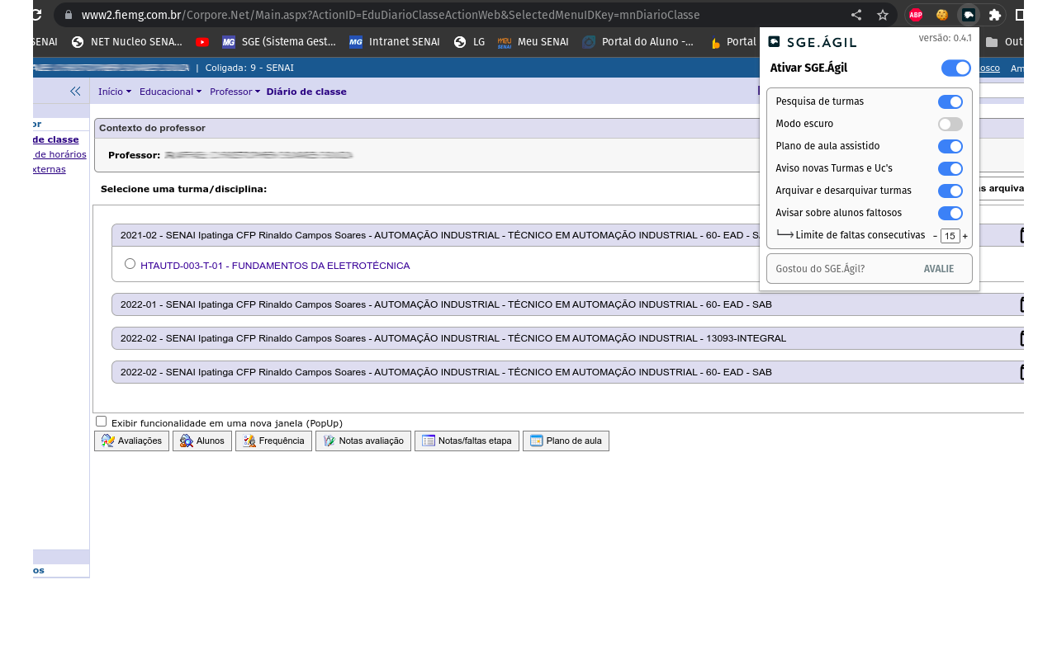Open the Professor dropdown menu
The image size is (1057, 660).
235,92
